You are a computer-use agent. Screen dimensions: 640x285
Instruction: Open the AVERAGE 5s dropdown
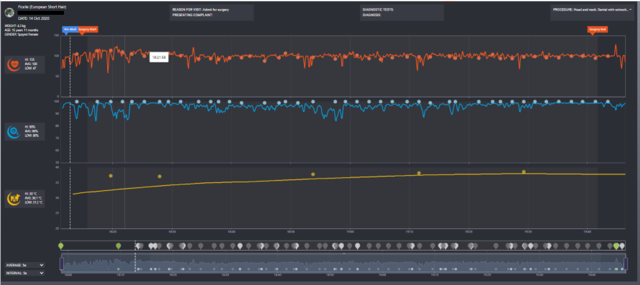coord(25,265)
